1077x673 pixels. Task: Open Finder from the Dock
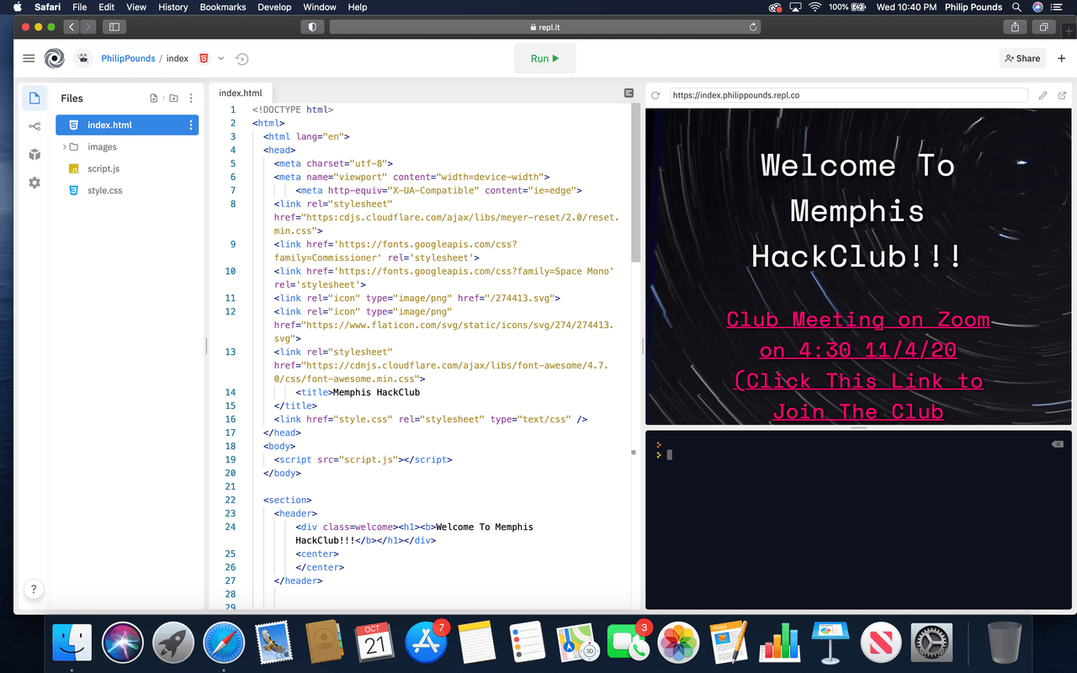point(72,644)
